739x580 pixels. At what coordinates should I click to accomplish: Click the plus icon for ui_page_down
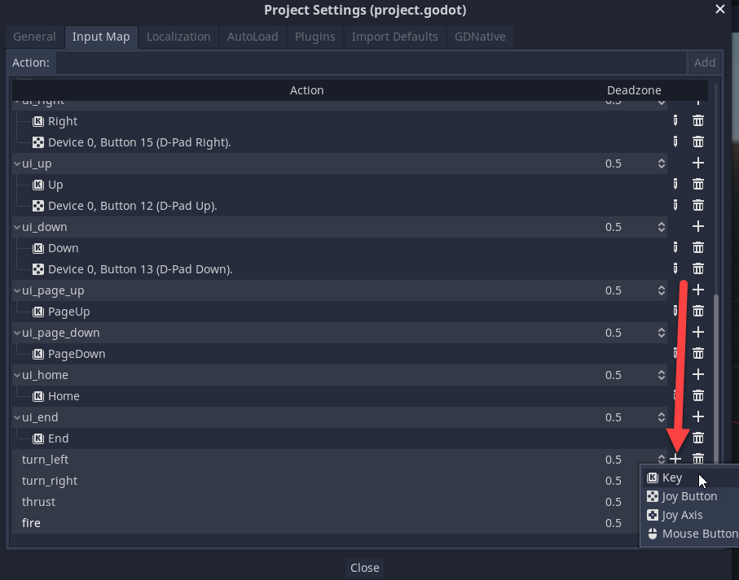click(697, 333)
